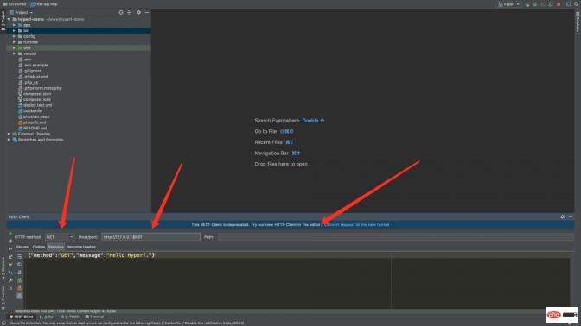Expand the config folder

(x=14, y=36)
